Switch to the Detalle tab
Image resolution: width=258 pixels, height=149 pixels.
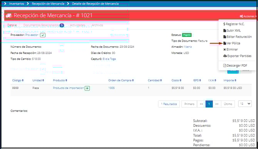tap(12, 25)
